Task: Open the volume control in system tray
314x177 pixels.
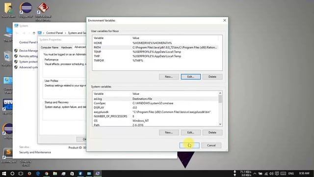Action: (271, 174)
